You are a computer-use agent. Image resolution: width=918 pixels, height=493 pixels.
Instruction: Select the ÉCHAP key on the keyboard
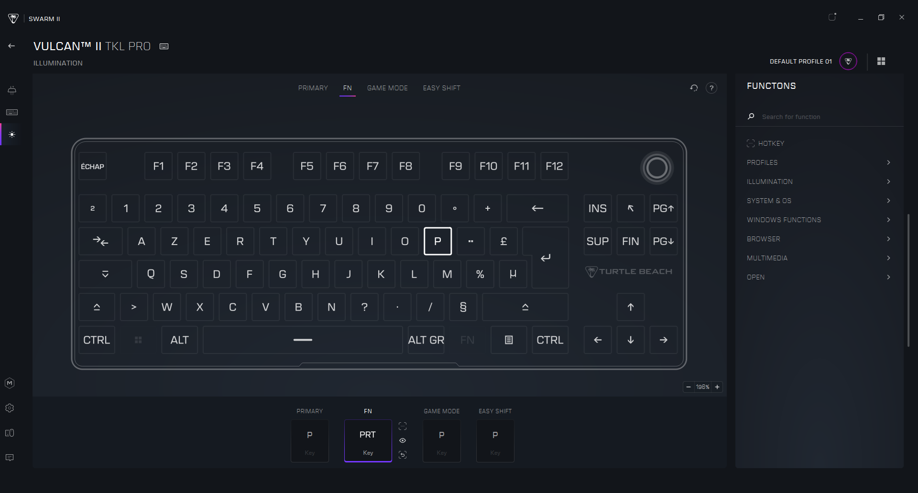coord(92,166)
